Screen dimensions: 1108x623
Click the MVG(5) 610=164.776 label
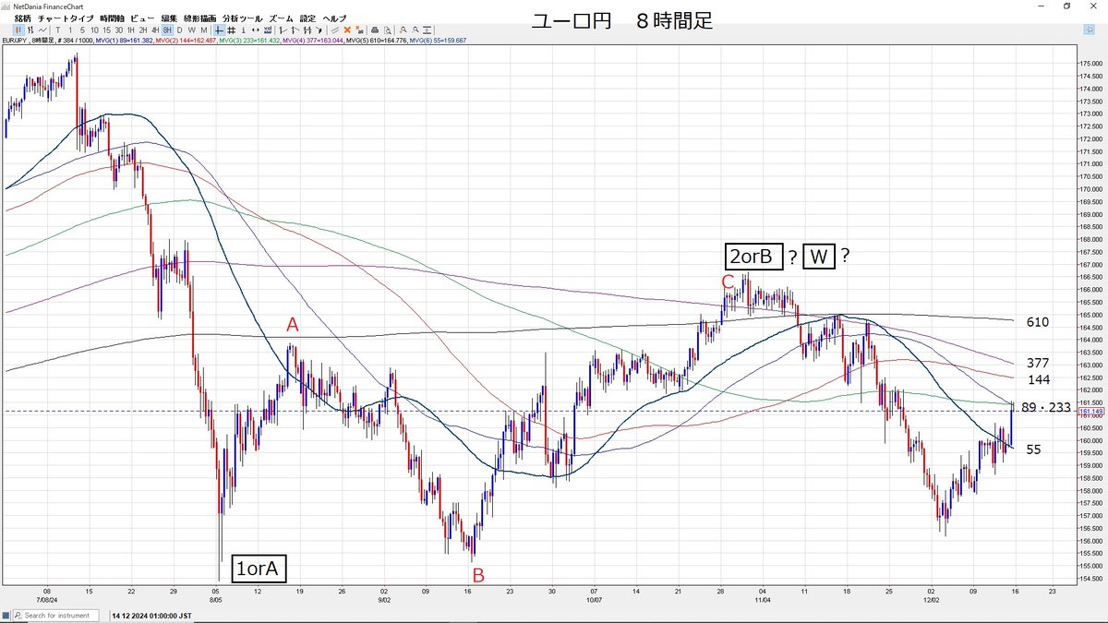coord(376,41)
